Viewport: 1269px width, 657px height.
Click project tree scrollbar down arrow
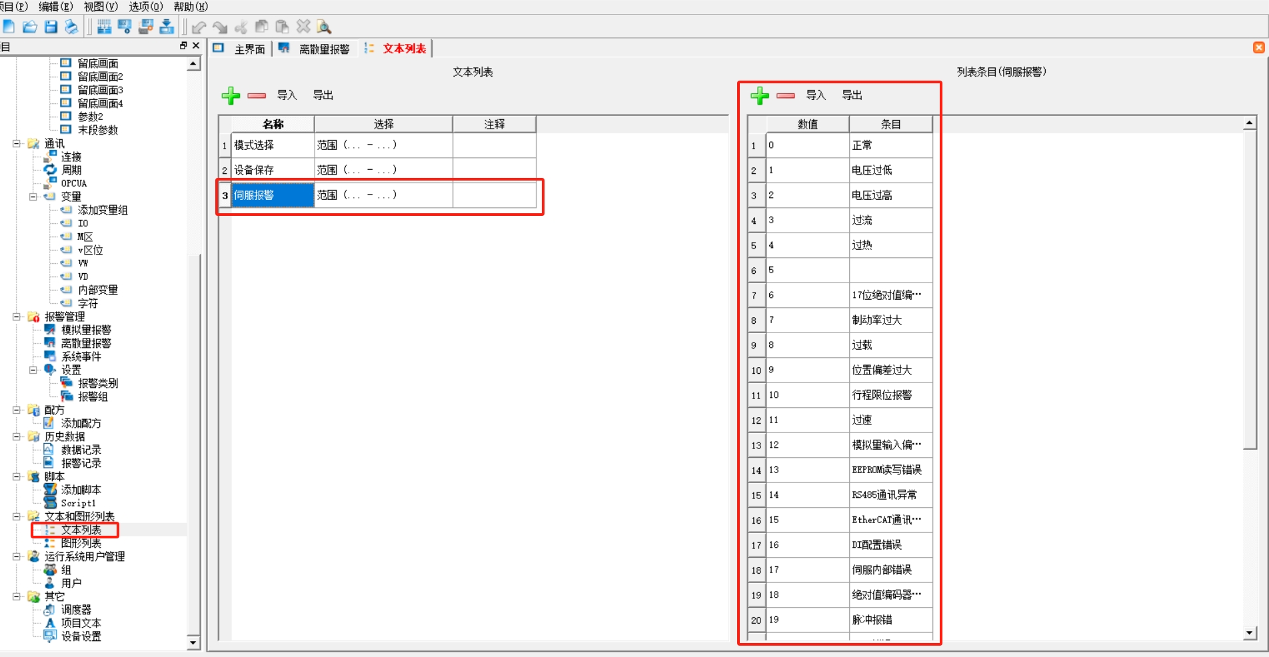click(x=193, y=643)
